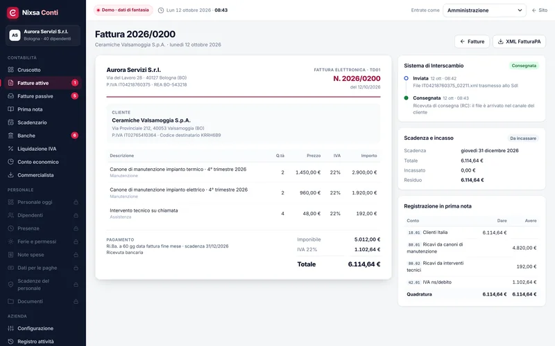This screenshot has width=555, height=346.
Task: Click the Incassato value 0,00 €
Action: tap(468, 170)
